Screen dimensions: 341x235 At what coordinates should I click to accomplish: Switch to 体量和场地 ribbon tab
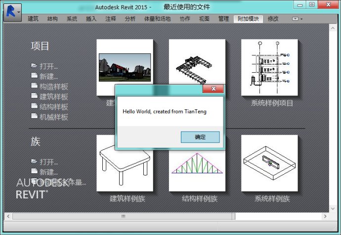tap(157, 19)
